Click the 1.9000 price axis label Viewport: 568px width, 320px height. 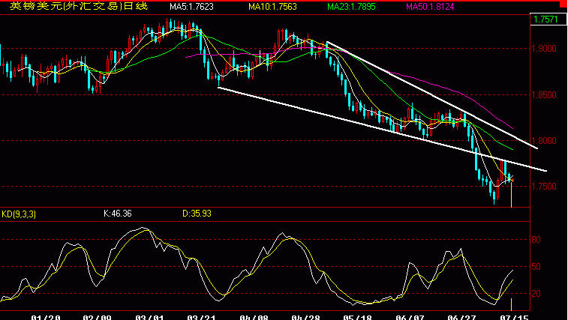tap(544, 48)
